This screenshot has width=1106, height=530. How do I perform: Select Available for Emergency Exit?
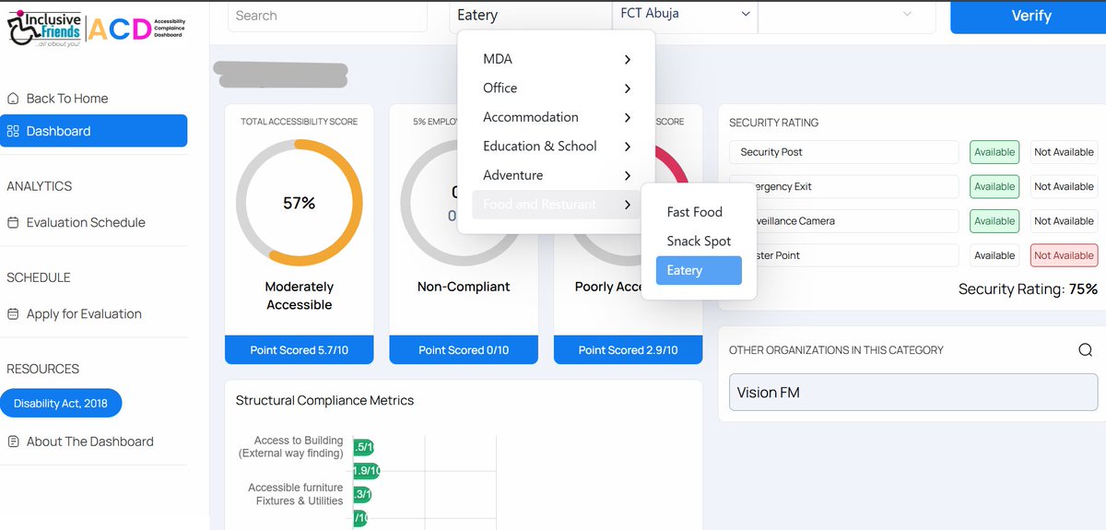994,186
